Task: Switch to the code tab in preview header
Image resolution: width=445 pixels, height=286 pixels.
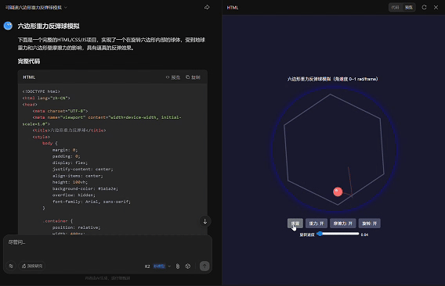Action: (396, 7)
